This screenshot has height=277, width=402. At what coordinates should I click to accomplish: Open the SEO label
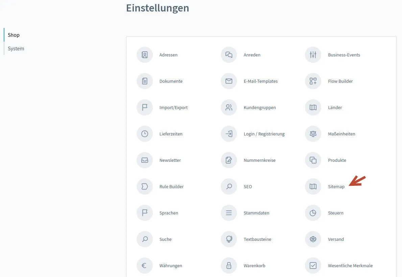(248, 186)
